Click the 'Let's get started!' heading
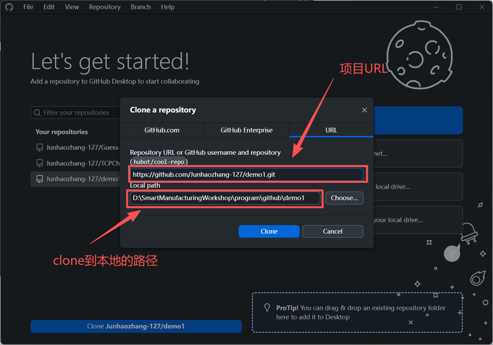 110,62
